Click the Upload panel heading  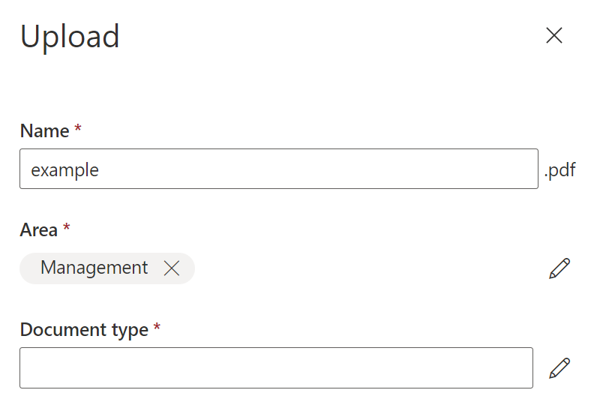pos(70,37)
